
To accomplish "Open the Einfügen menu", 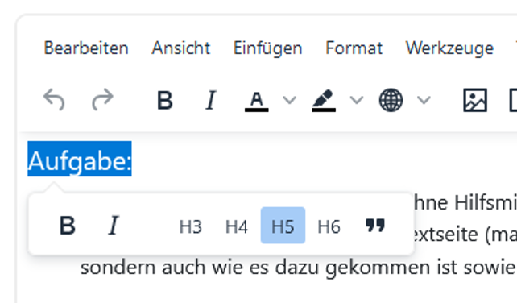I will [267, 48].
